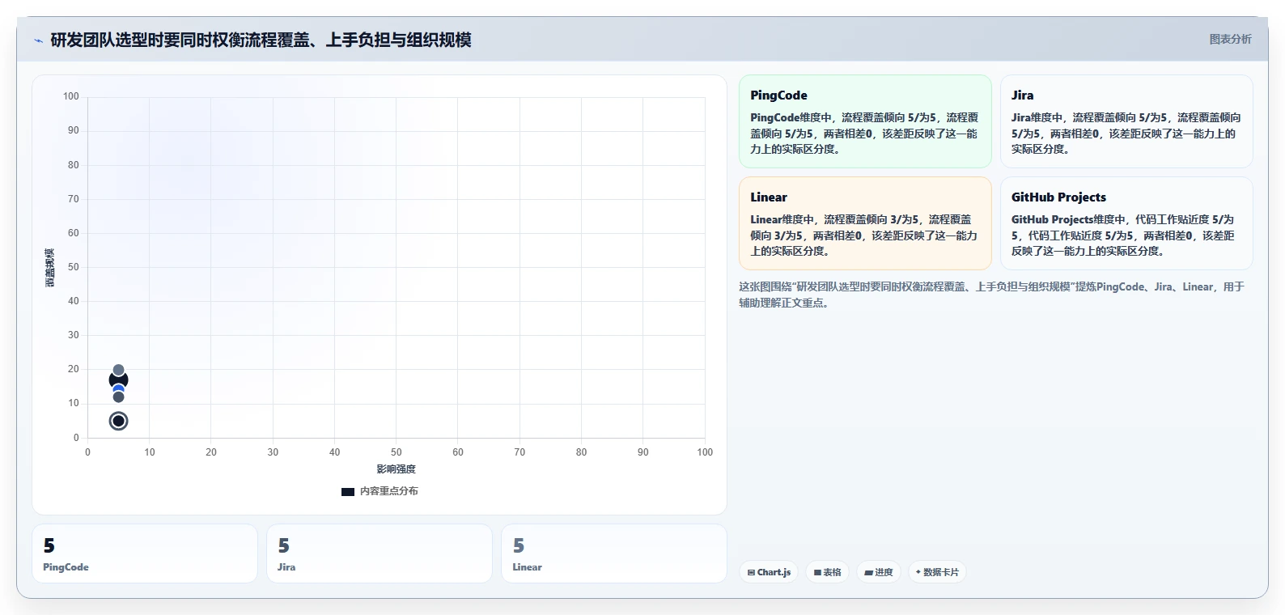Click the x-axis tick value 90
Image resolution: width=1285 pixels, height=615 pixels.
pos(643,452)
